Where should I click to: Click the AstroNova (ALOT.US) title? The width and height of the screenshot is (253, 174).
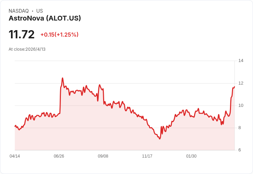coord(45,18)
